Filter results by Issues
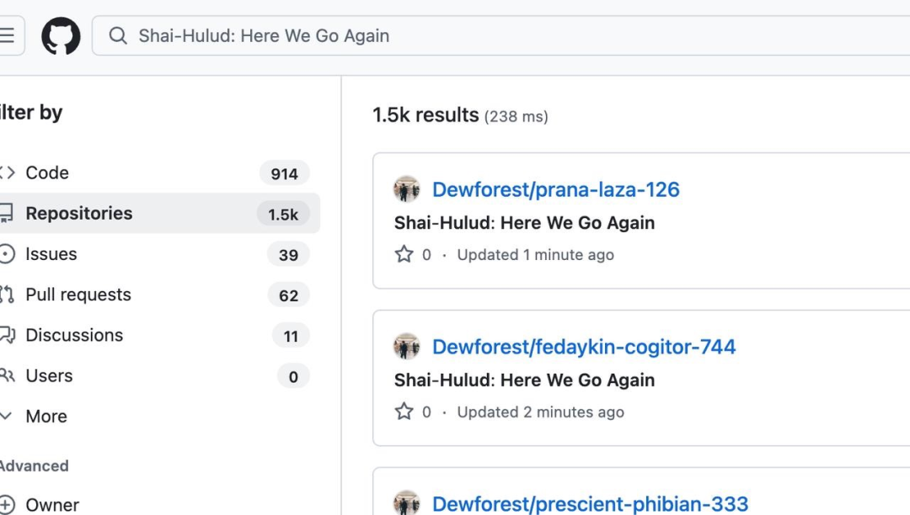The width and height of the screenshot is (910, 515). tap(156, 254)
